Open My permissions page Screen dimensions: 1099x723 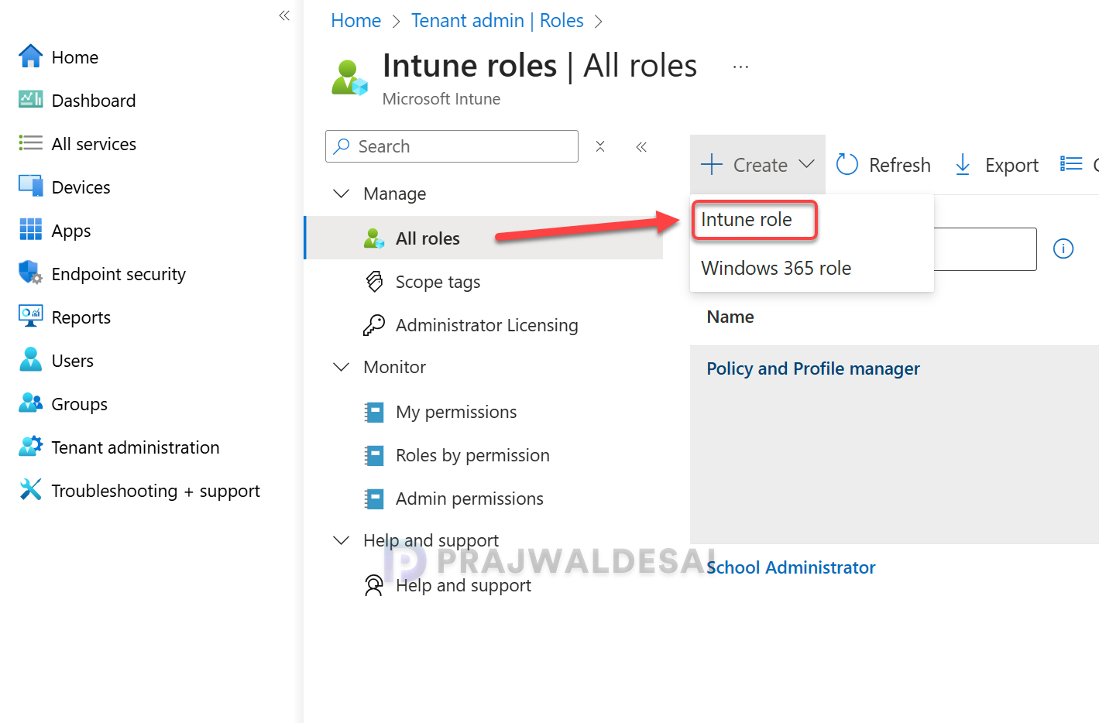coord(456,412)
